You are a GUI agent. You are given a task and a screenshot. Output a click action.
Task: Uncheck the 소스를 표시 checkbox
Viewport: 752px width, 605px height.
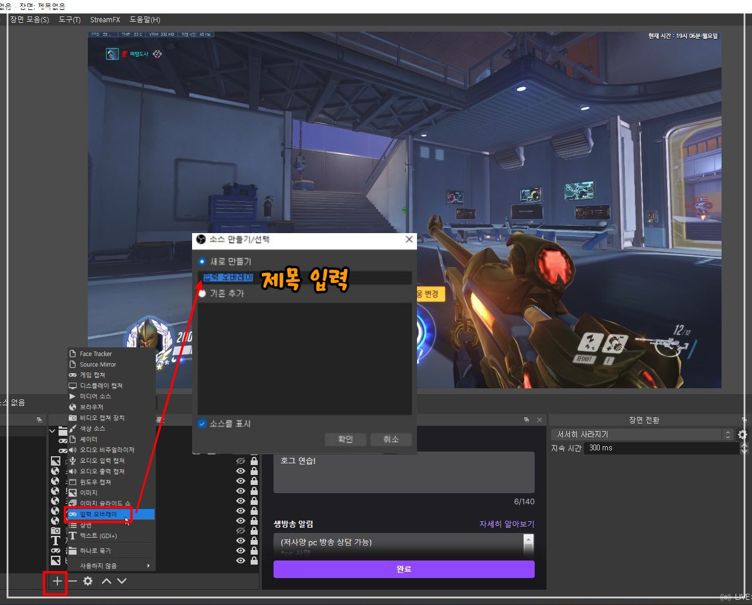(202, 423)
